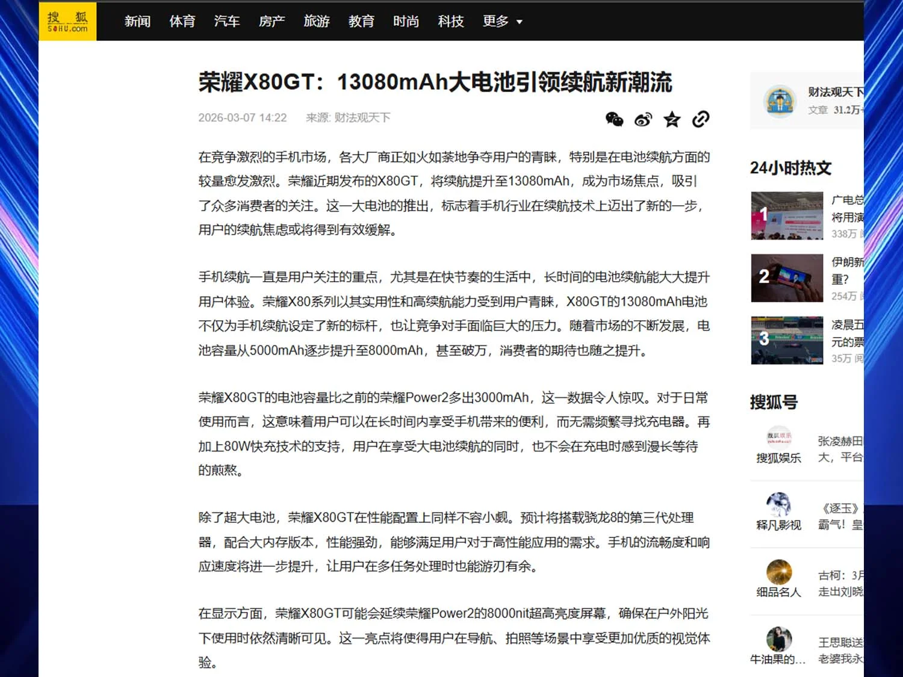Viewport: 903px width, 677px height.
Task: Share article via WeChat icon
Action: pyautogui.click(x=614, y=119)
